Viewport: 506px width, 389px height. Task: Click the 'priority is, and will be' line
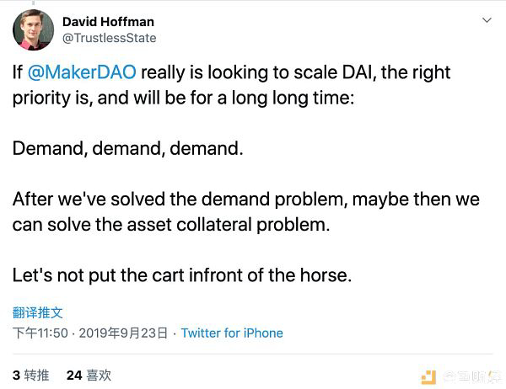click(x=183, y=98)
